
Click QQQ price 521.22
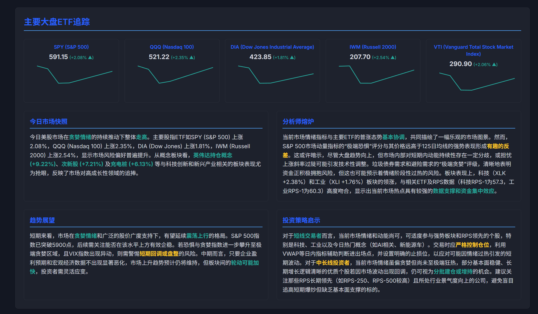point(159,57)
